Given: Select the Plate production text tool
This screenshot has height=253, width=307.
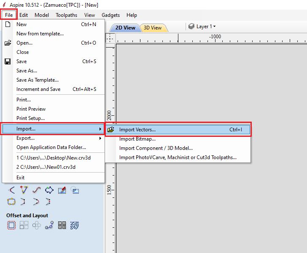Looking at the screenshot, I should [x=74, y=225].
